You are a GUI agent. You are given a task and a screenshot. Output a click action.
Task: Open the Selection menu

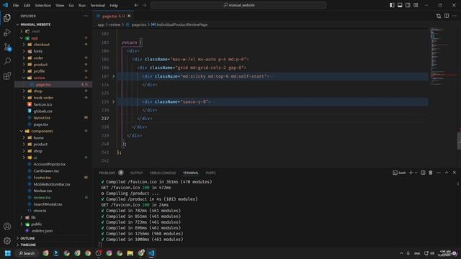coord(43,5)
